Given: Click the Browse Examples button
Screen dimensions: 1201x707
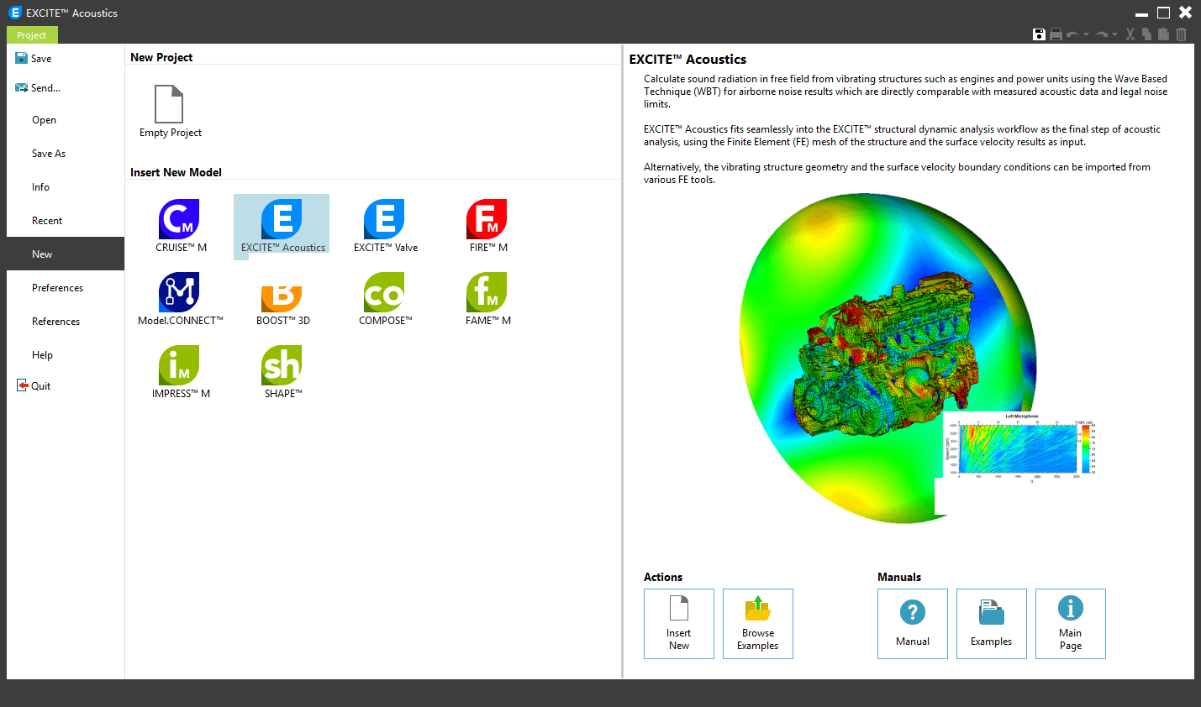Looking at the screenshot, I should click(758, 624).
